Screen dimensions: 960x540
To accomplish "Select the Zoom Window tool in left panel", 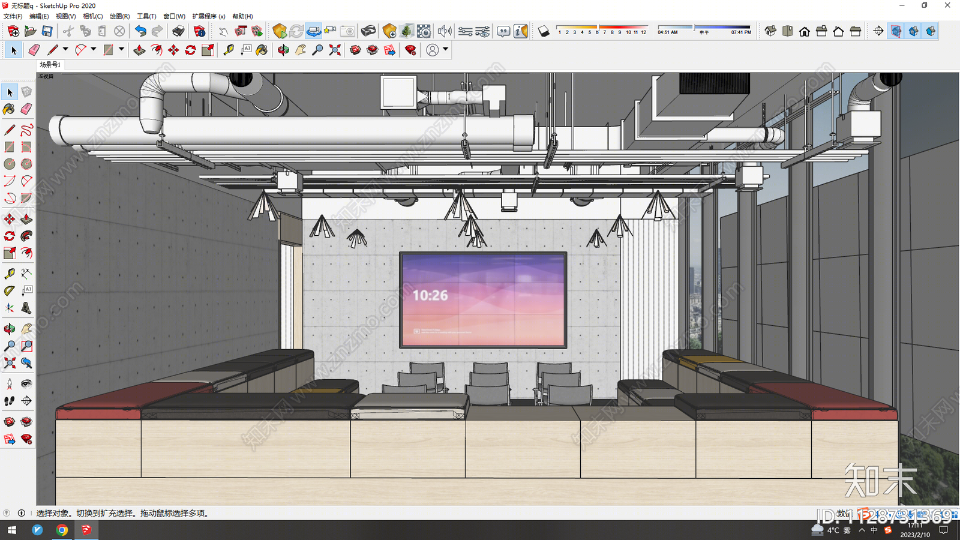I will (26, 346).
